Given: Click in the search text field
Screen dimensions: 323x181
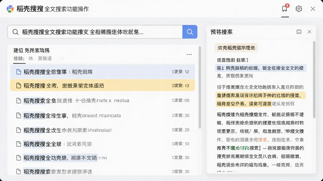Looking at the screenshot, I should tap(95, 32).
